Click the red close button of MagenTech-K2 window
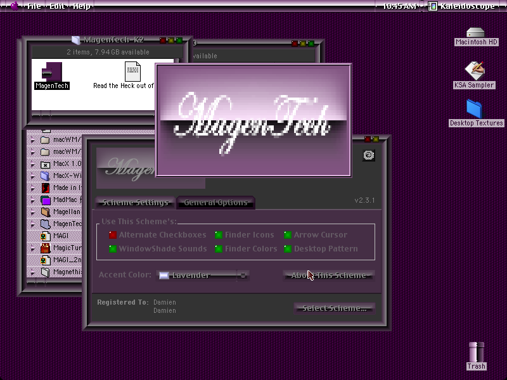The width and height of the screenshot is (507, 380). pos(163,41)
